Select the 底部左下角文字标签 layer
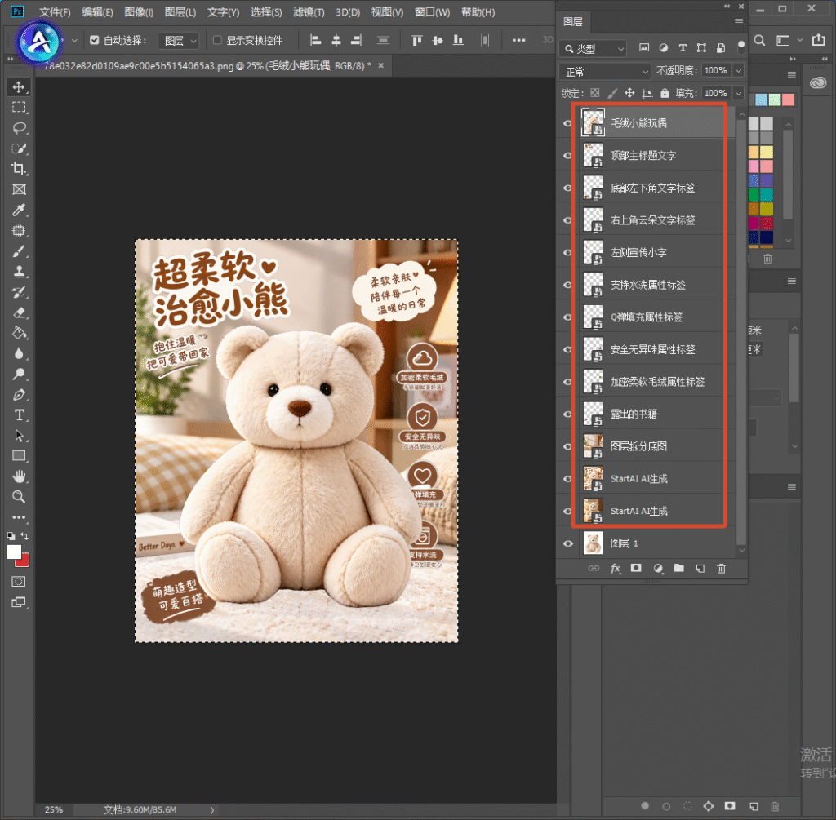 point(657,188)
